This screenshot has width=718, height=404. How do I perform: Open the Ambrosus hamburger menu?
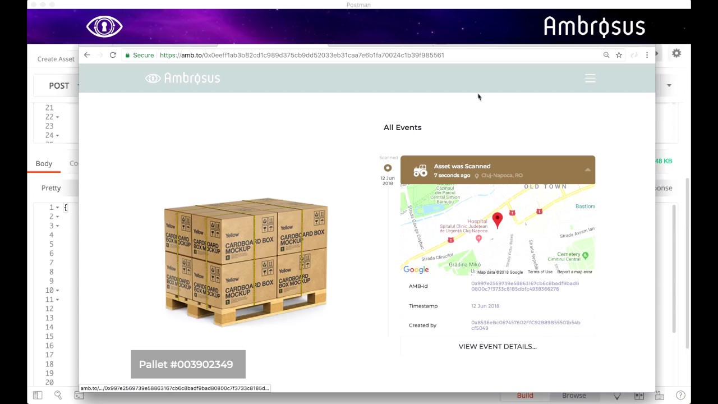point(590,79)
